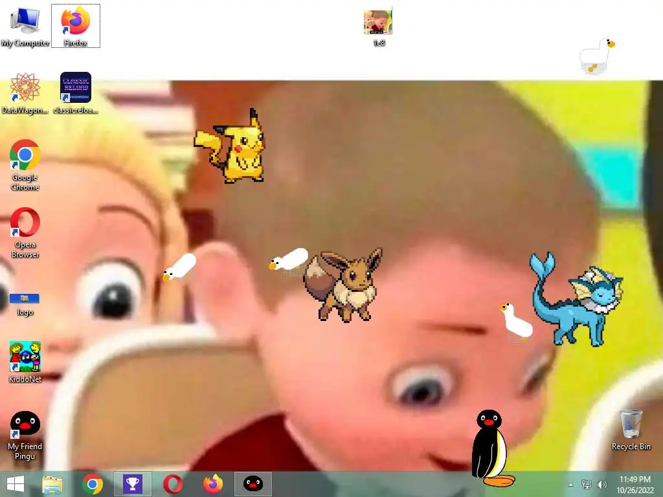This screenshot has height=497, width=663.
Task: Switch to the trophy app in taskbar
Action: pyautogui.click(x=132, y=484)
